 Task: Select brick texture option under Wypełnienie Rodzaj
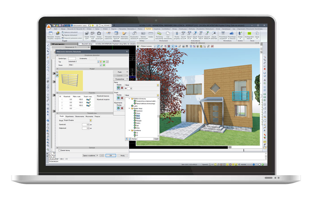[x=122, y=108]
